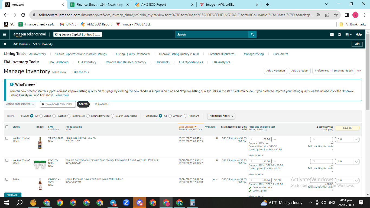Open the Seller Central hamburger menu

[x=5, y=34]
